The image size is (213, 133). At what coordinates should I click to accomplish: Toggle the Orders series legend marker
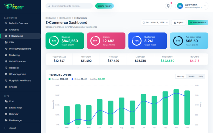coord(72,79)
